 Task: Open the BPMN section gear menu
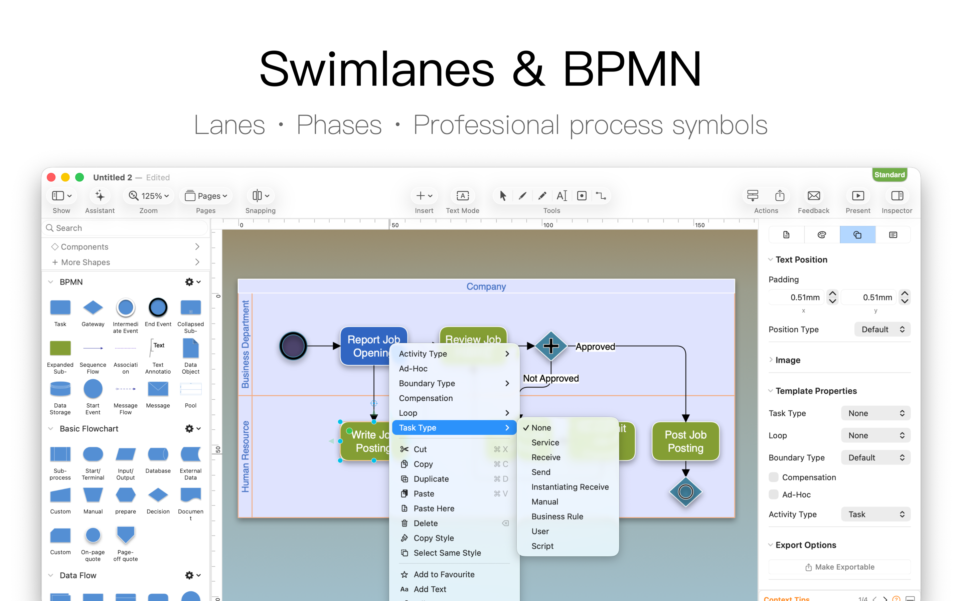point(193,282)
